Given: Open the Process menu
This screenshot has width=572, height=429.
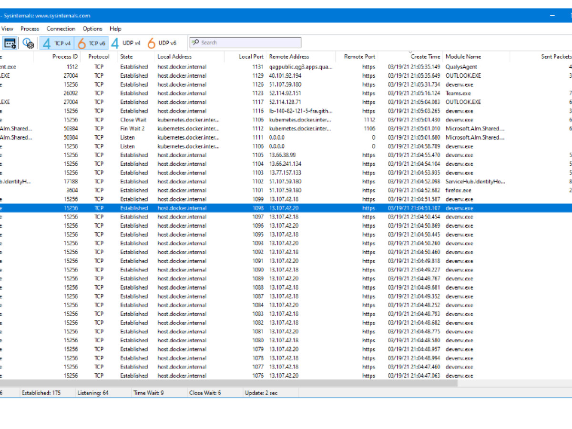Looking at the screenshot, I should point(30,29).
